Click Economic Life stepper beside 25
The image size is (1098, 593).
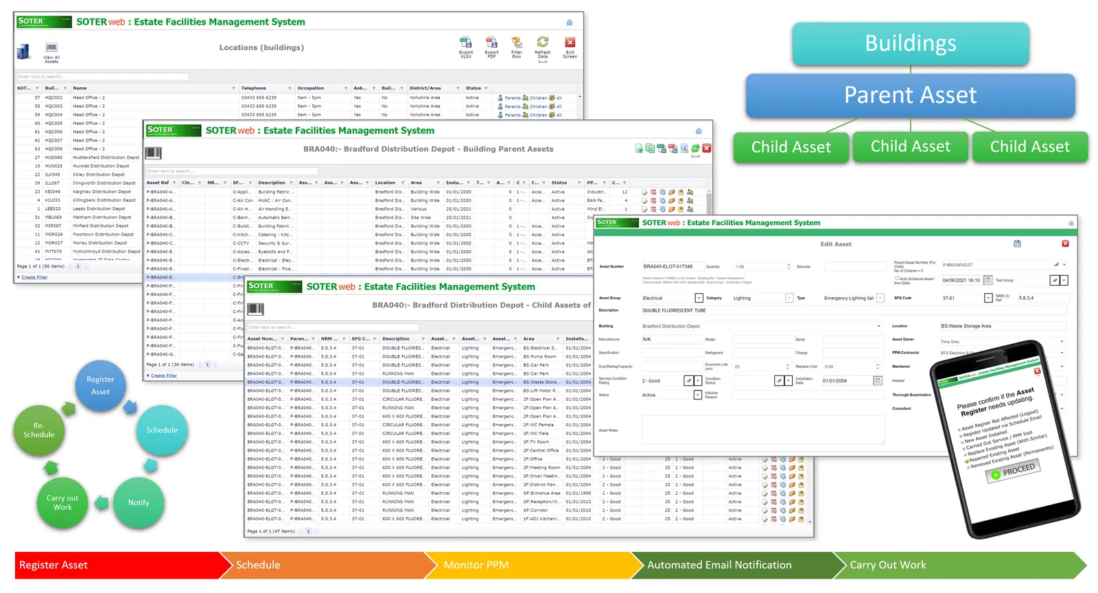pyautogui.click(x=788, y=367)
